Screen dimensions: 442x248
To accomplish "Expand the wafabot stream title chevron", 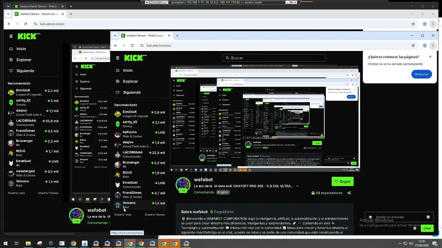I will tap(297, 186).
